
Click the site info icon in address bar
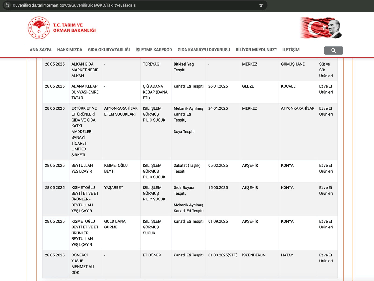click(x=7, y=5)
